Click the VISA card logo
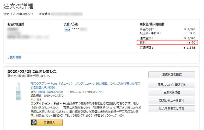The image size is (204, 130). pyautogui.click(x=68, y=30)
